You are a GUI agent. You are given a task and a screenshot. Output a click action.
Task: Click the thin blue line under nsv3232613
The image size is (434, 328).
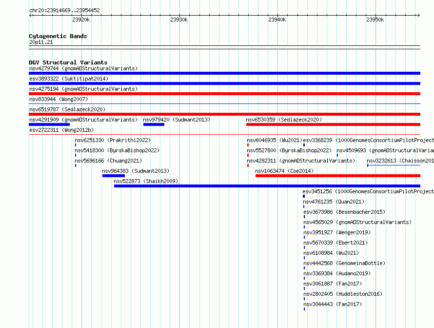[x=394, y=165]
